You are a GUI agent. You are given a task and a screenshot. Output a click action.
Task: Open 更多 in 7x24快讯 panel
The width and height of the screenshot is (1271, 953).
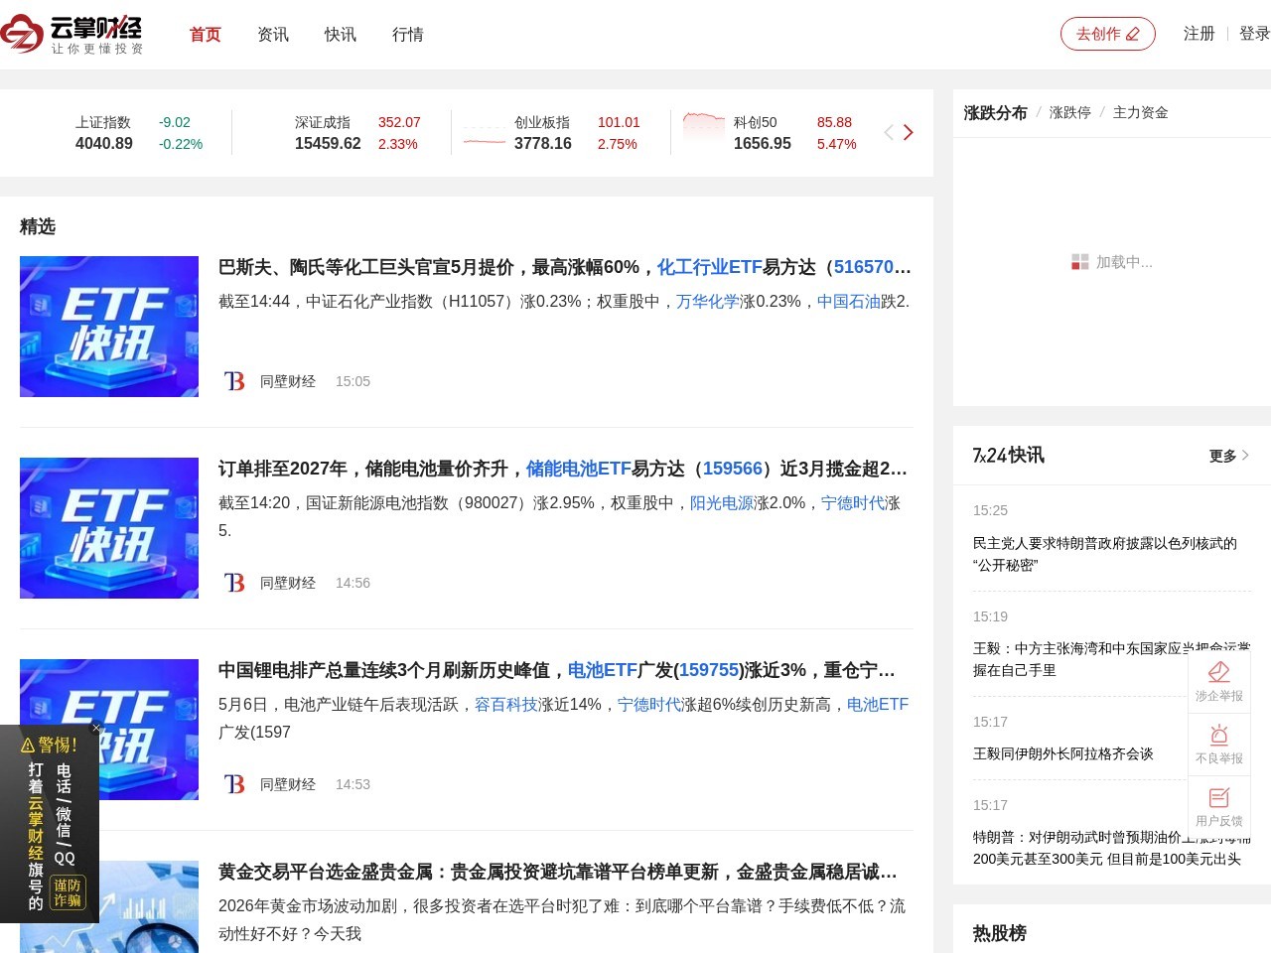tap(1229, 456)
